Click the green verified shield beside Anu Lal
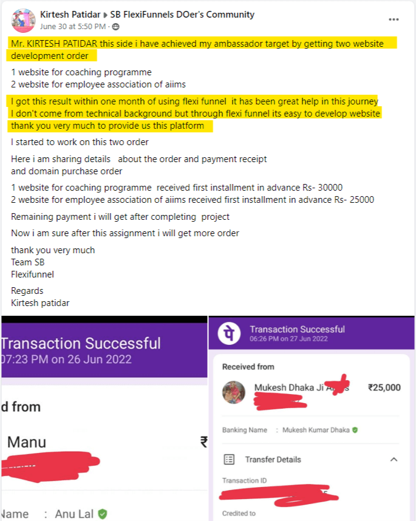This screenshot has height=521, width=416. [x=103, y=514]
